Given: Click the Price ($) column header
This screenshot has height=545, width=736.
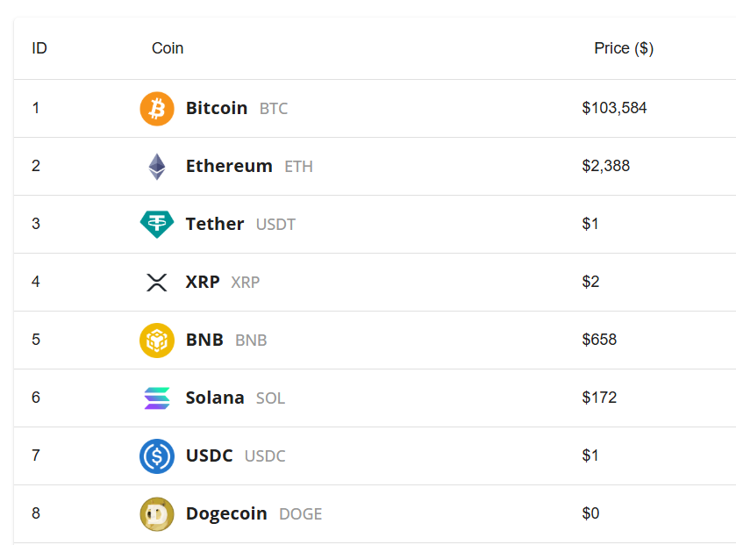Looking at the screenshot, I should [x=624, y=48].
